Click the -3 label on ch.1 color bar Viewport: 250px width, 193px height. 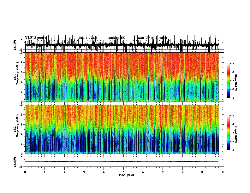click(x=233, y=63)
